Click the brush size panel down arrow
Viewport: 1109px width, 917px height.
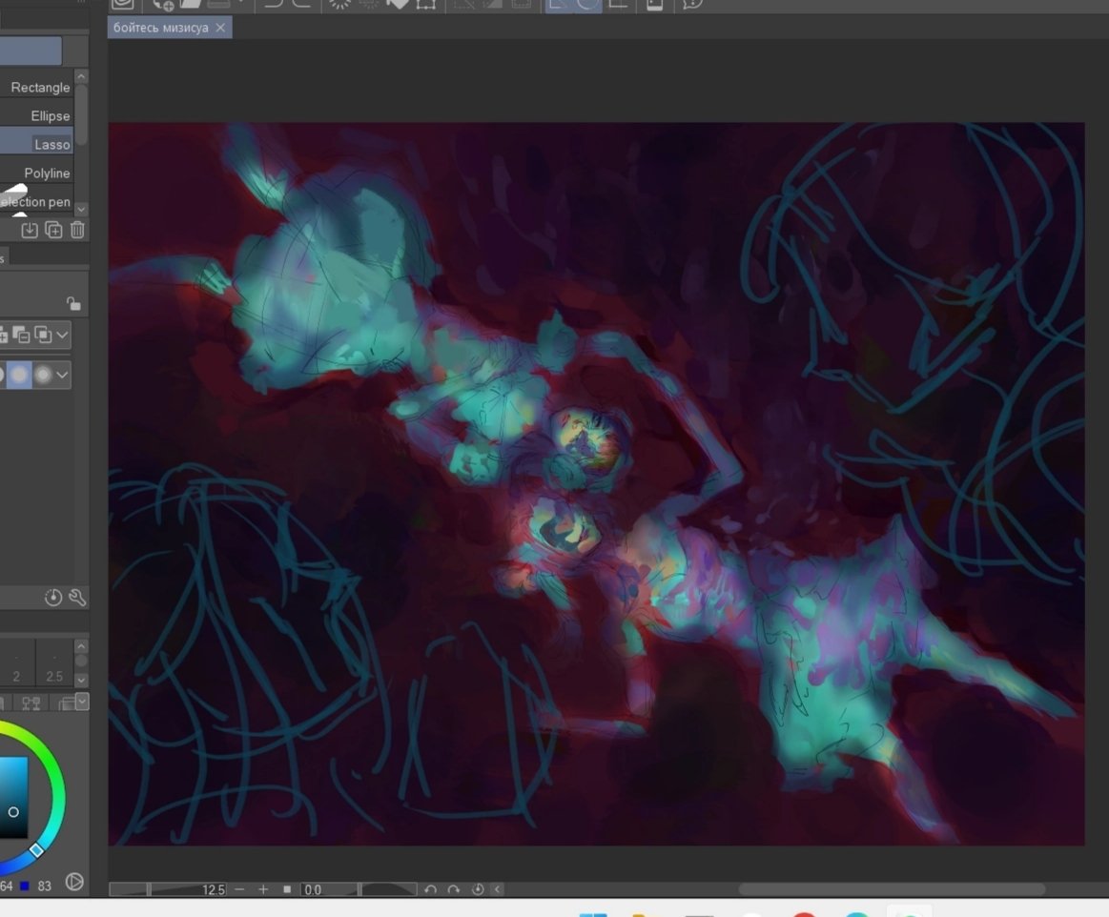[81, 680]
